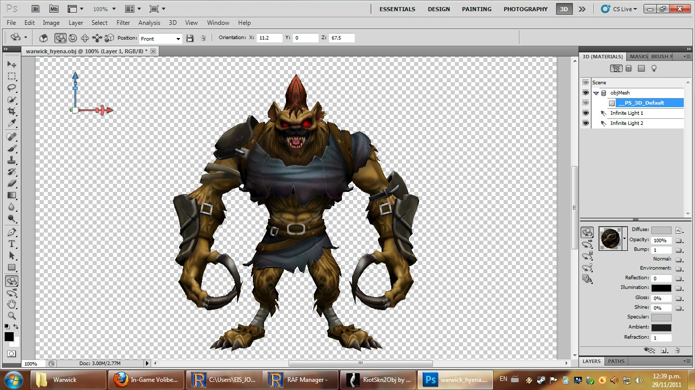Open the Layer menu
This screenshot has width=695, height=390.
pyautogui.click(x=76, y=23)
